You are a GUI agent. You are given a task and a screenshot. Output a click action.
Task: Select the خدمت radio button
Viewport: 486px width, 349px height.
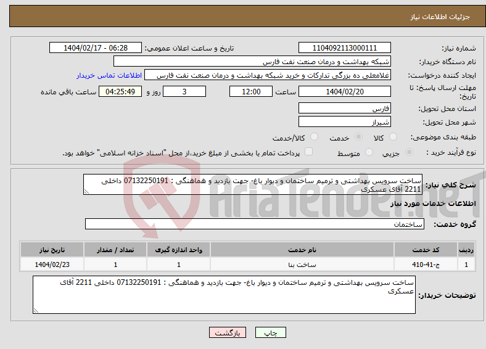pyautogui.click(x=358, y=137)
